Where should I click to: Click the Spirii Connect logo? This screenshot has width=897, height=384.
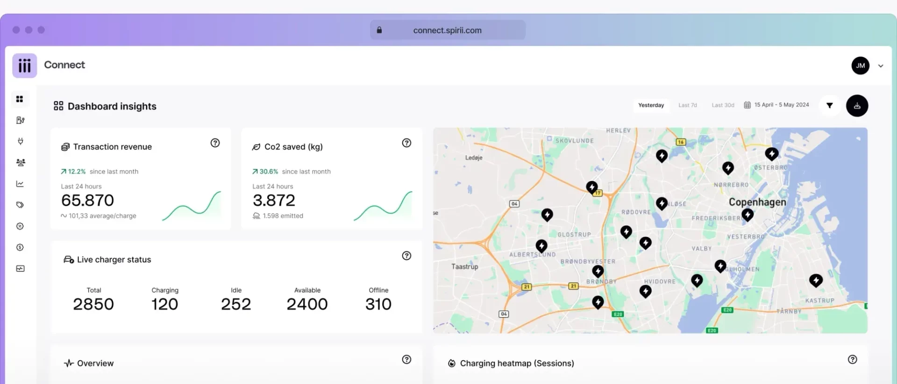25,65
